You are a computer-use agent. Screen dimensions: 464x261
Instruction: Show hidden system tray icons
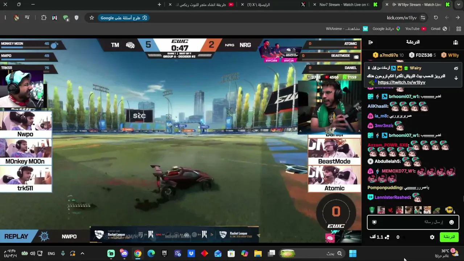[x=82, y=254]
